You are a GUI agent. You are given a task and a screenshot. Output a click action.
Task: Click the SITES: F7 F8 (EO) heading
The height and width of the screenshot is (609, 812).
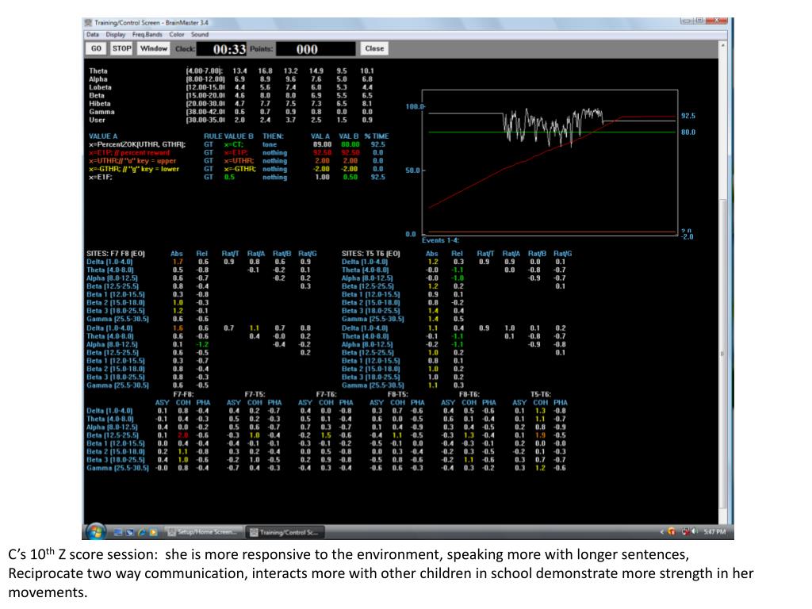tap(116, 254)
